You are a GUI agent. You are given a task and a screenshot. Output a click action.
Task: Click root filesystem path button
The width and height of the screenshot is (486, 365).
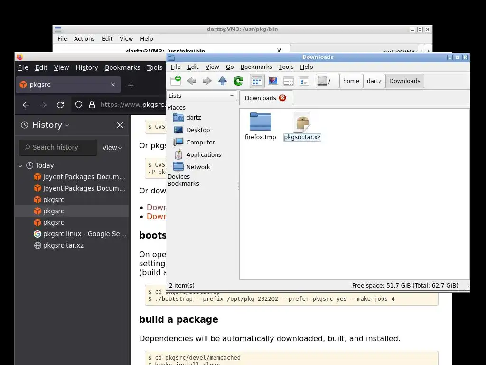[327, 81]
